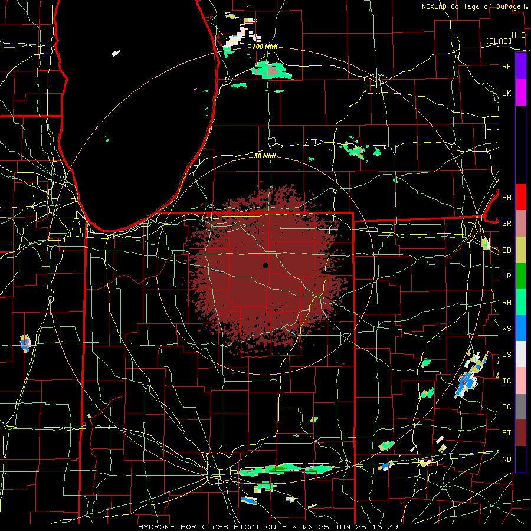Viewport: 531px width, 531px height.
Task: Click the GC legend label
Action: 506,407
